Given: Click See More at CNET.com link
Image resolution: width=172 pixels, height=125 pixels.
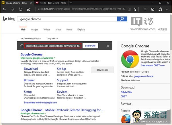Looking at the screenshot, I should tap(153, 66).
